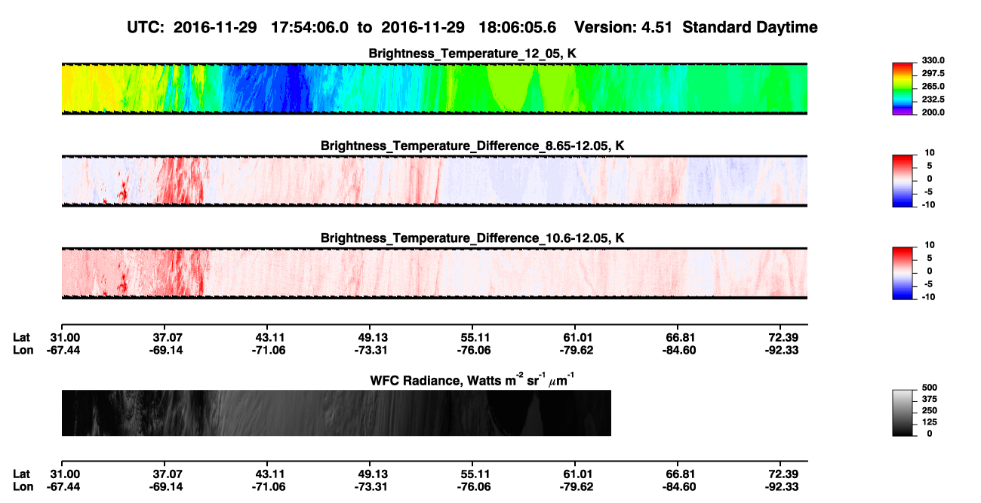Select the Brightness_Temperature_Difference_10.6-12.05, K title
This screenshot has height=503, width=981.
click(472, 238)
